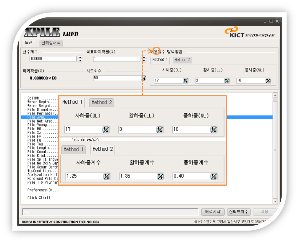This screenshot has width=299, height=243.
Task: Select the TopCondition row
Action: [42, 171]
